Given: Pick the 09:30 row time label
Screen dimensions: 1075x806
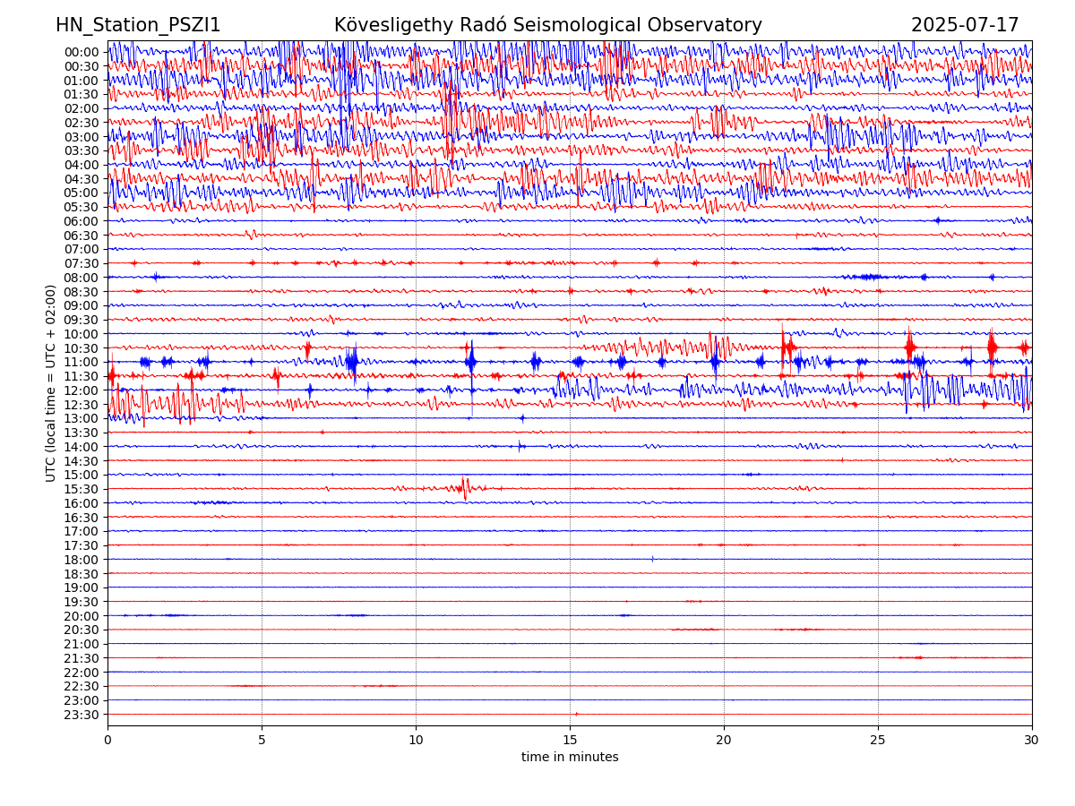Looking at the screenshot, I should pyautogui.click(x=82, y=320).
